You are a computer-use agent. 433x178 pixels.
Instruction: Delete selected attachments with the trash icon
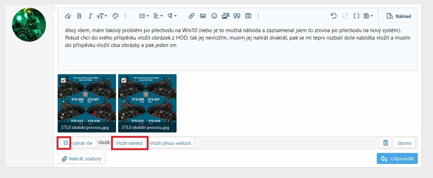[x=386, y=143]
